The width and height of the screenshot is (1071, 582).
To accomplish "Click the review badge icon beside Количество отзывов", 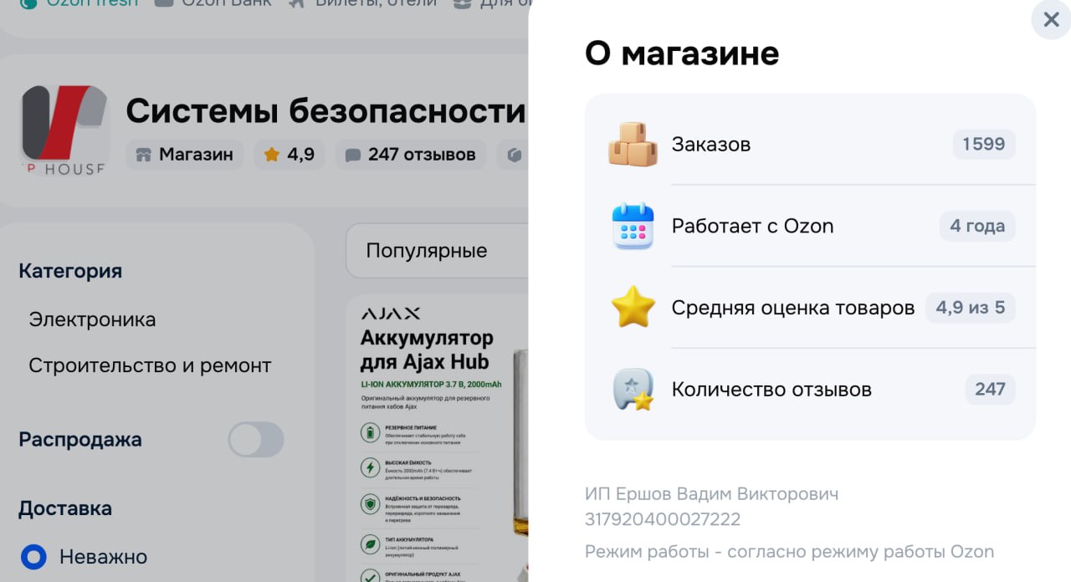I will (x=633, y=389).
